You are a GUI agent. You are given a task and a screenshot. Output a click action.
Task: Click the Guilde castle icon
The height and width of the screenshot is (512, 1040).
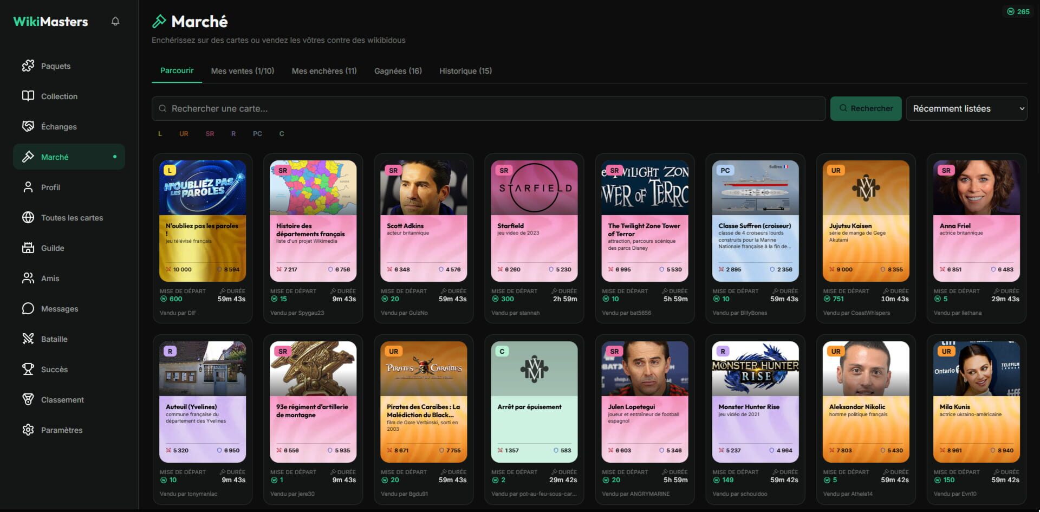pos(28,248)
